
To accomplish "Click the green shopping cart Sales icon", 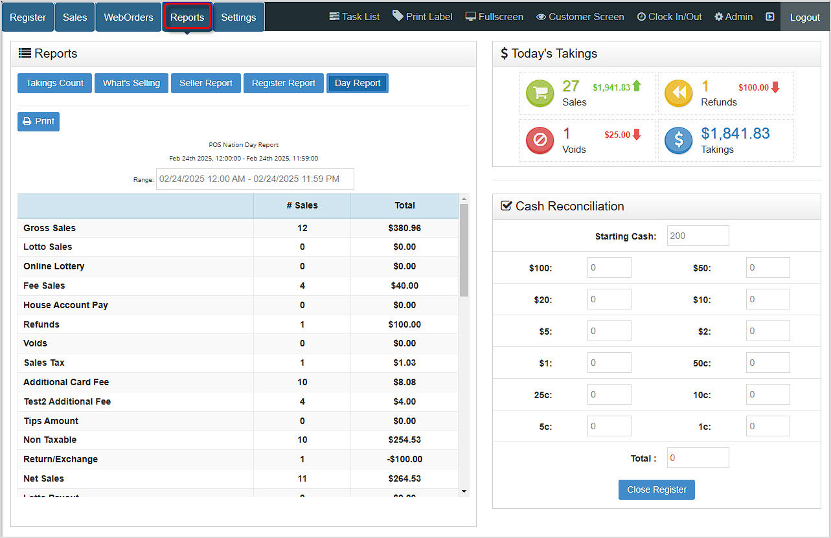I will pyautogui.click(x=540, y=93).
